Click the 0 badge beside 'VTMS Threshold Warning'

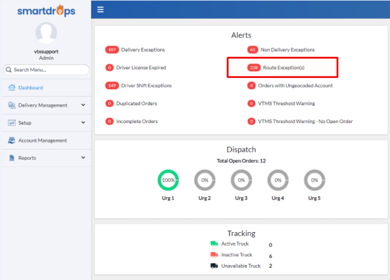pos(251,103)
